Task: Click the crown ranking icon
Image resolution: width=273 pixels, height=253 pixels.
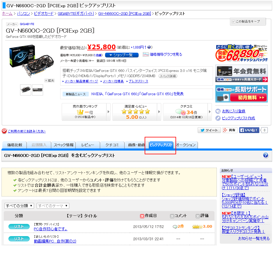Action: tap(80, 112)
